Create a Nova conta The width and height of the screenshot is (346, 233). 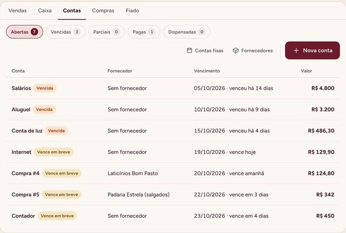(312, 50)
